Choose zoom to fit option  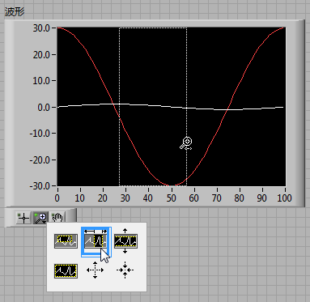click(x=66, y=271)
